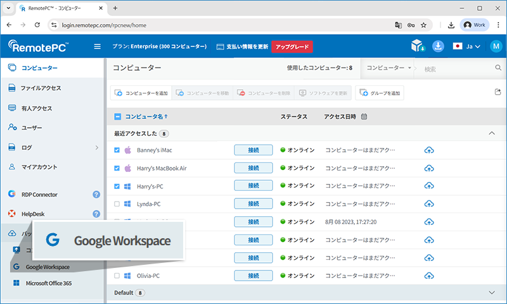The width and height of the screenshot is (507, 304).
Task: Uncheck the Harry's-PC checkbox
Action: click(117, 186)
